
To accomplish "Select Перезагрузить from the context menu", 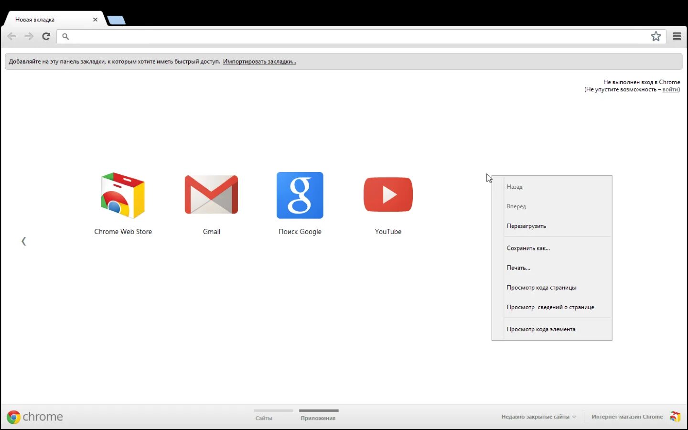I will pyautogui.click(x=526, y=226).
